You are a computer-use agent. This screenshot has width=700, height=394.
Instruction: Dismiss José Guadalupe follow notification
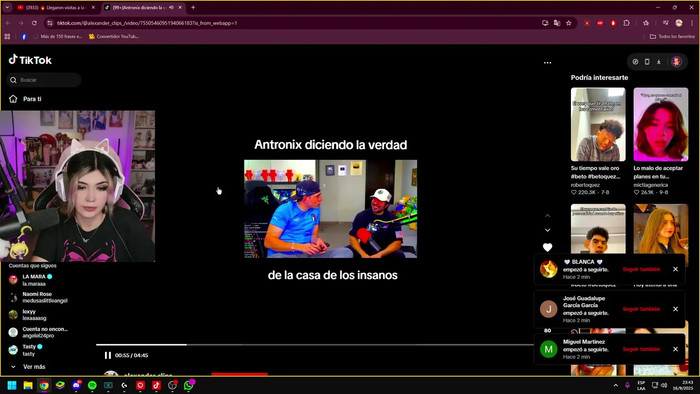coord(675,309)
